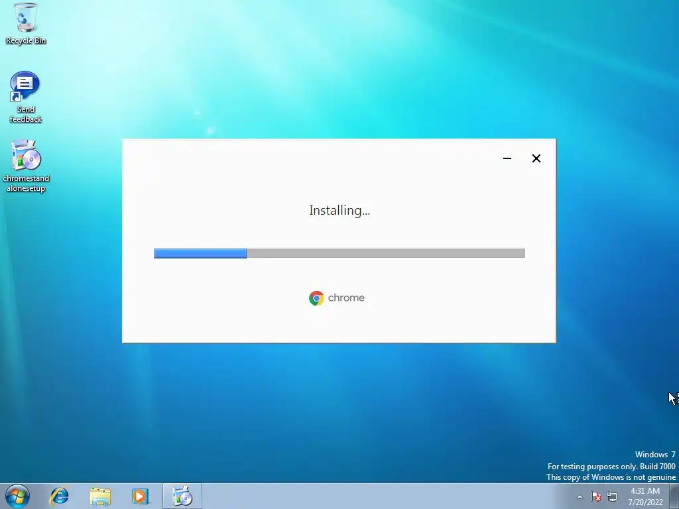679x509 pixels.
Task: Minimize the Chrome installer window
Action: (507, 158)
